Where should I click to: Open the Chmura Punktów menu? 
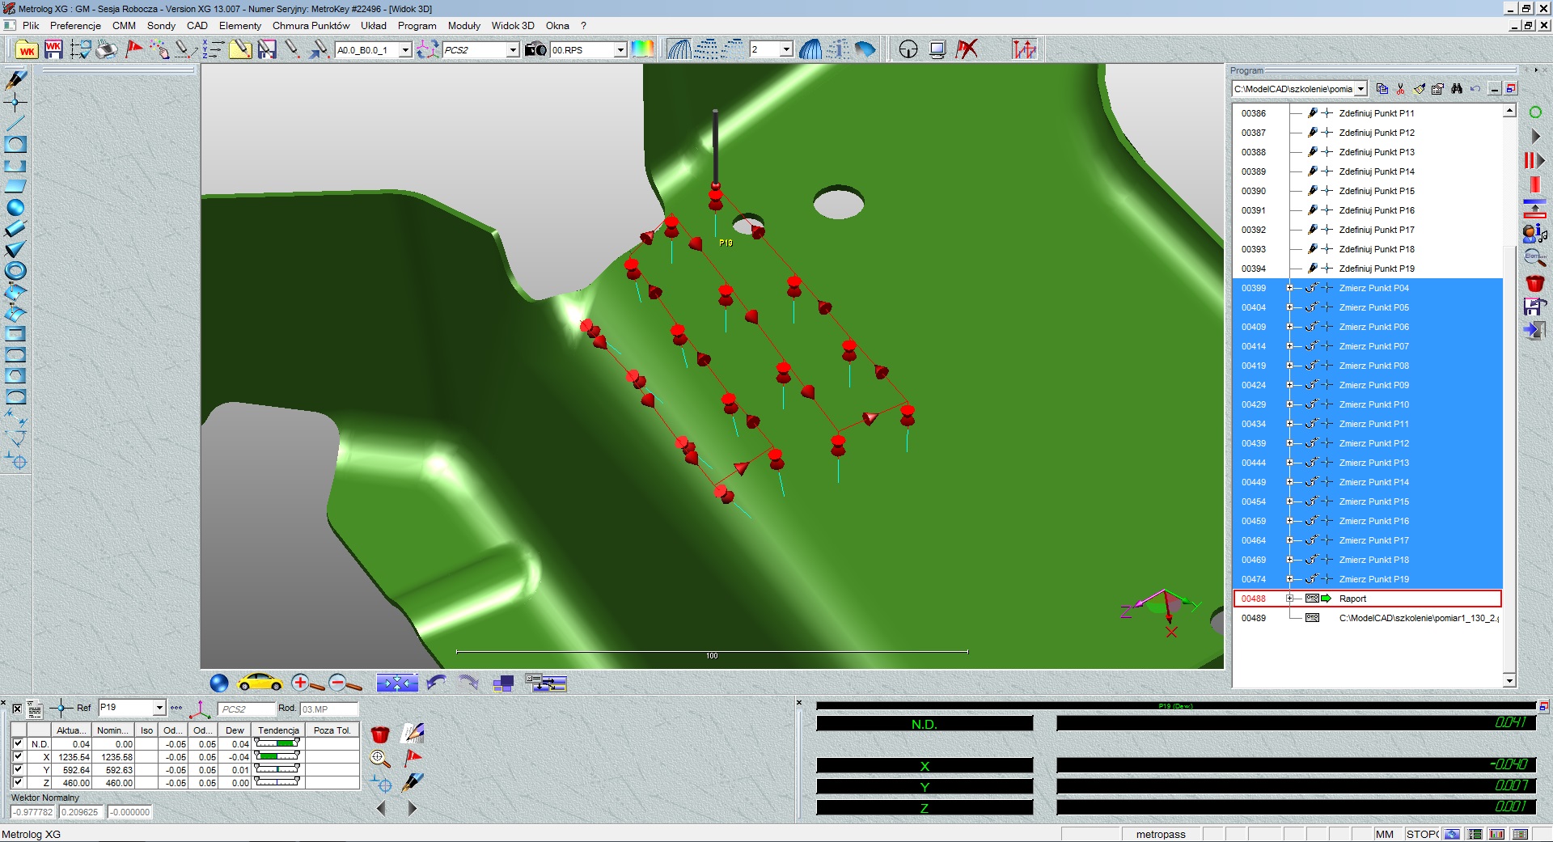311,26
